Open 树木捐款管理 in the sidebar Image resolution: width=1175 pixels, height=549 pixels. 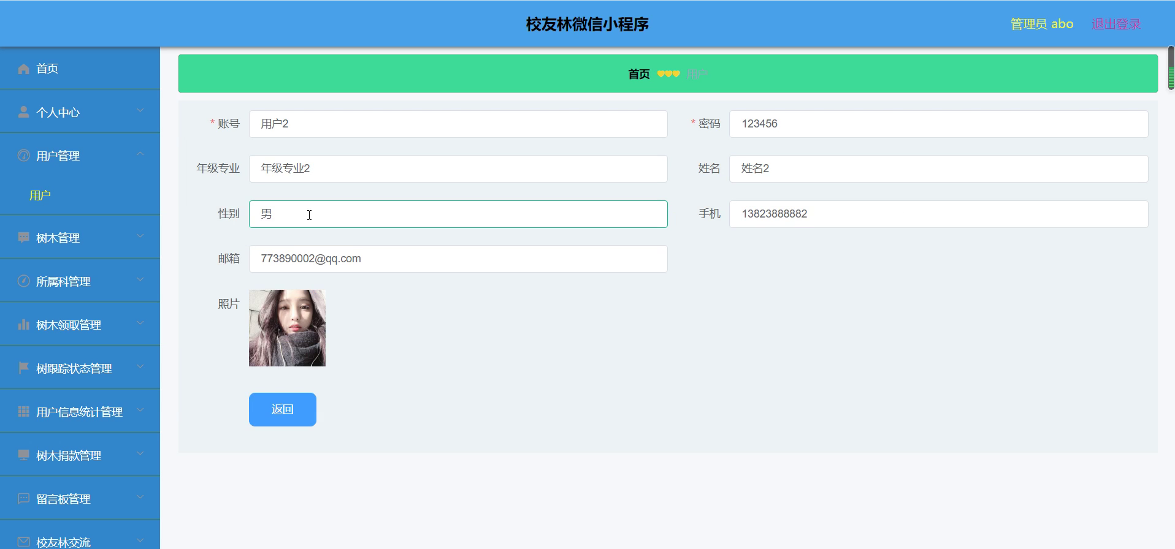(80, 455)
